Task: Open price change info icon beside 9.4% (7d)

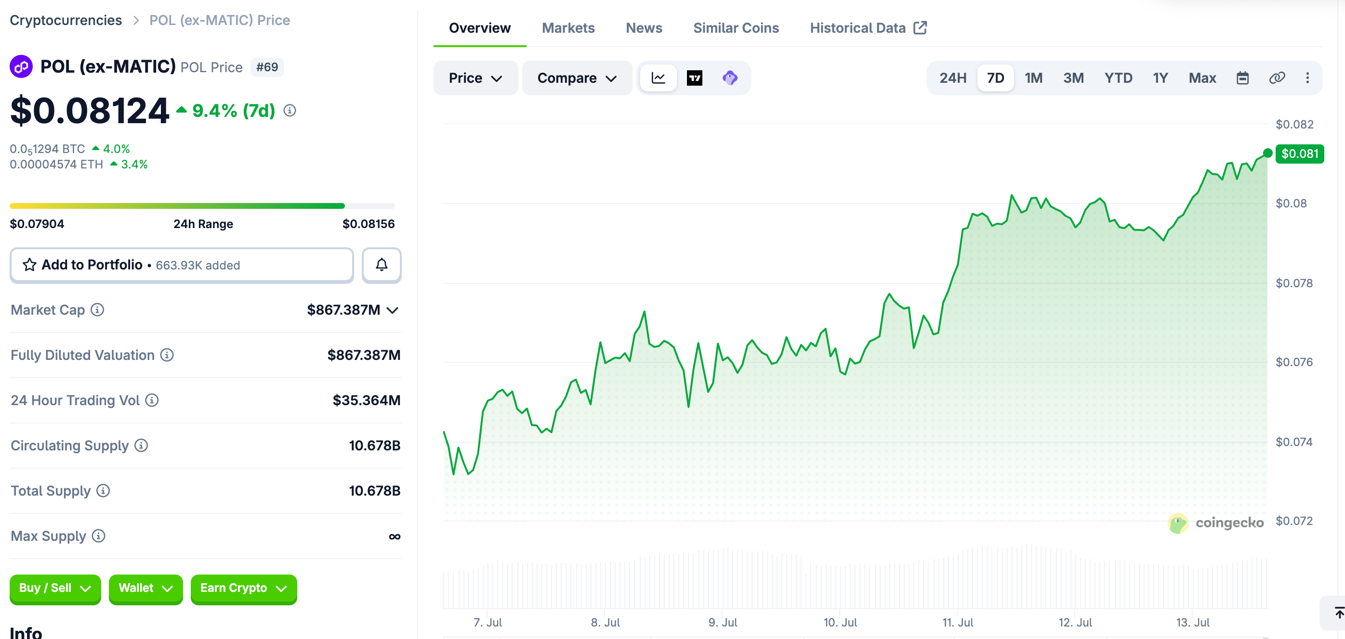Action: click(x=290, y=111)
